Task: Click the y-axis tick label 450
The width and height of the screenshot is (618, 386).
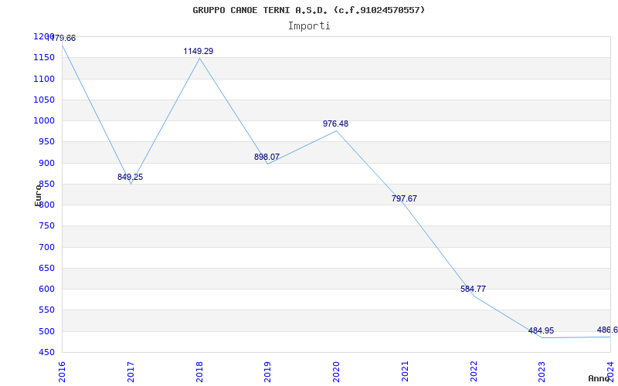Action: coord(47,352)
